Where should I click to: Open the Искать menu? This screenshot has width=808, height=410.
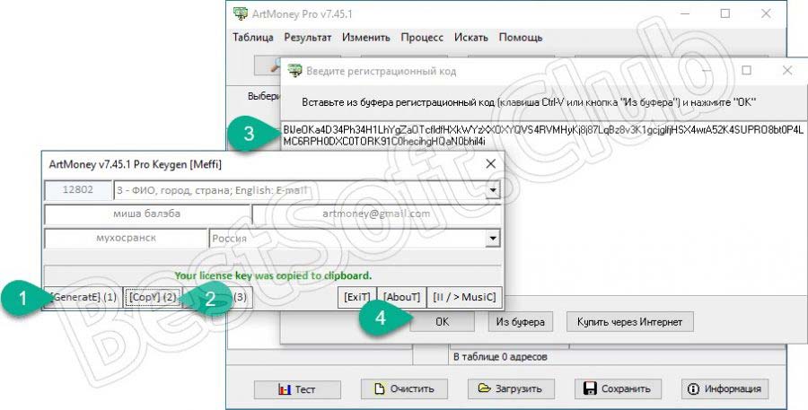point(471,38)
